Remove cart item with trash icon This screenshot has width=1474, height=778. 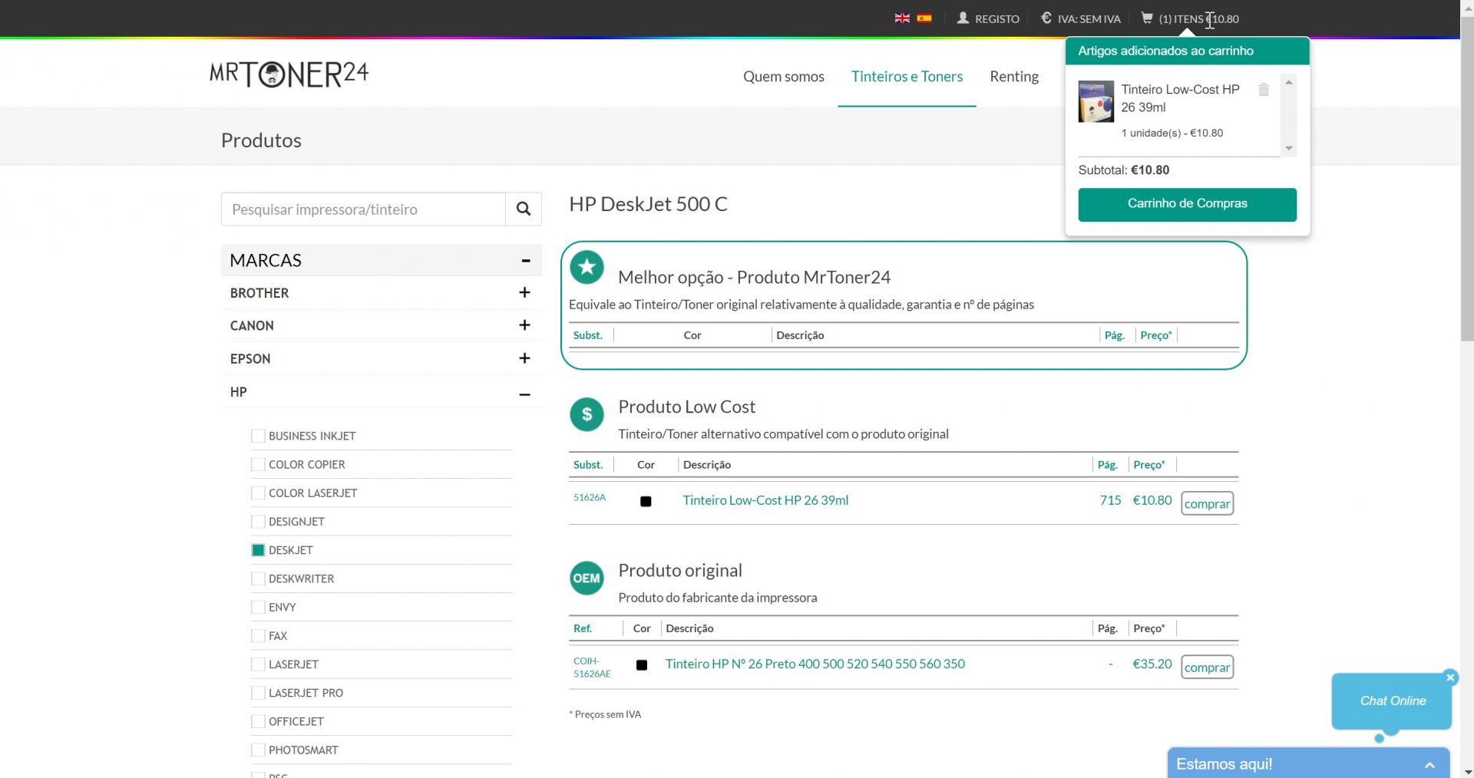(x=1264, y=90)
